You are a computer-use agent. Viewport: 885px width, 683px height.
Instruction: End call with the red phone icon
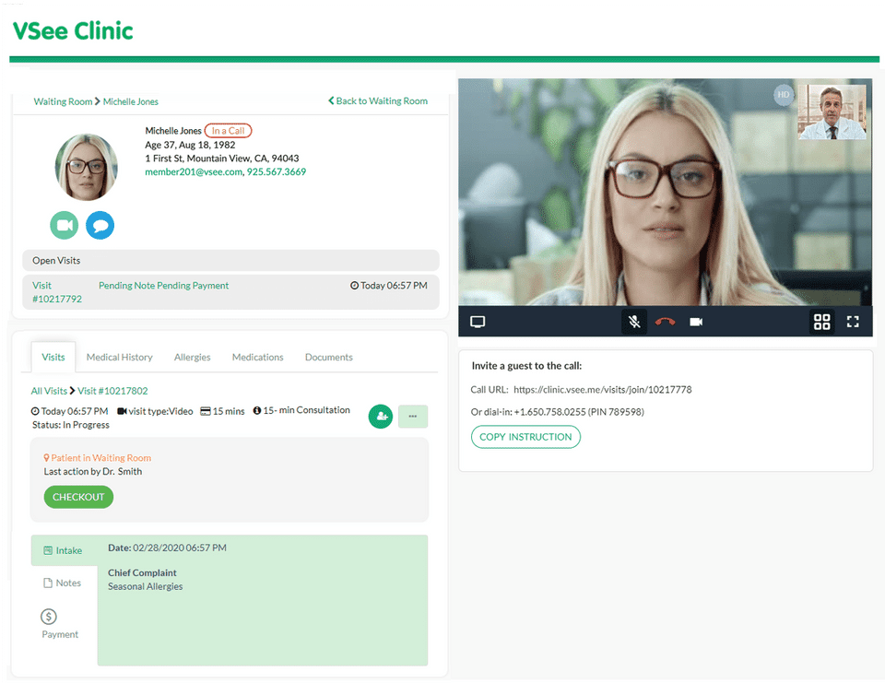[665, 322]
